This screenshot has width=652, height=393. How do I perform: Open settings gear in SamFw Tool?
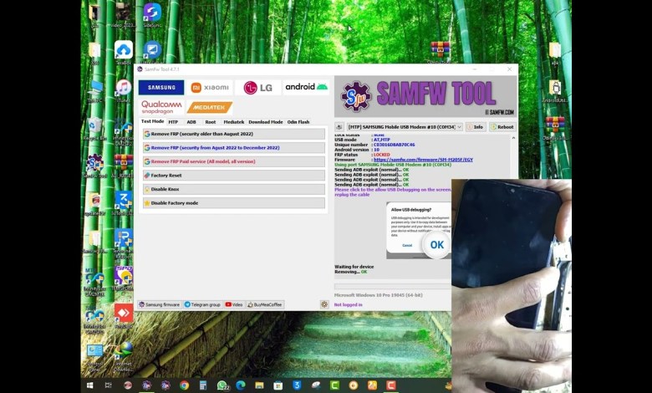(324, 304)
